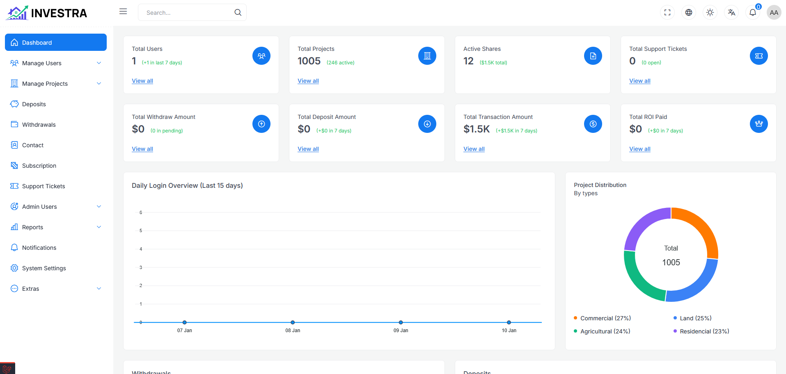Viewport: 786px width, 374px height.
Task: Toggle light/dark theme sun icon
Action: tap(710, 12)
